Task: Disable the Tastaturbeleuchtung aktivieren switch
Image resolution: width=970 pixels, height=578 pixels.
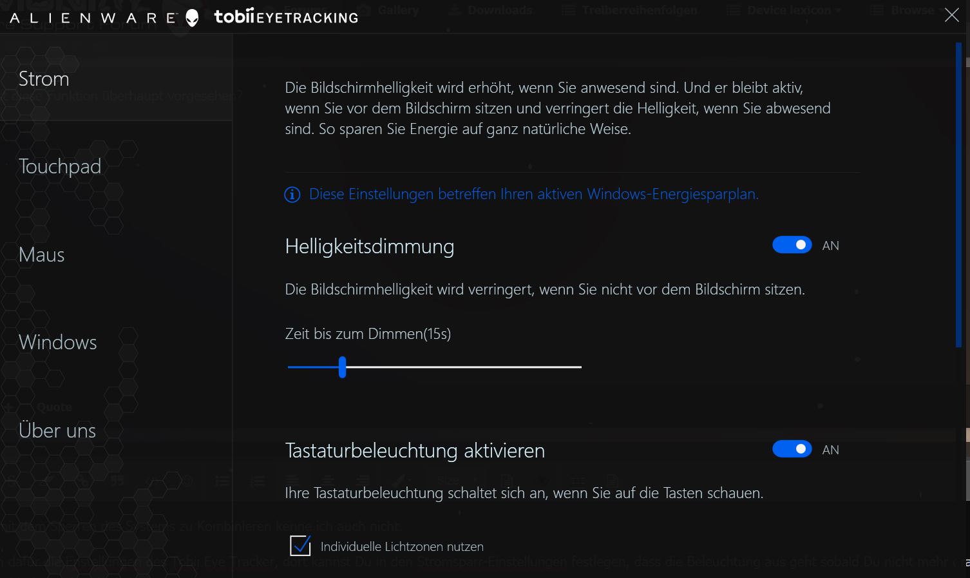Action: click(792, 449)
